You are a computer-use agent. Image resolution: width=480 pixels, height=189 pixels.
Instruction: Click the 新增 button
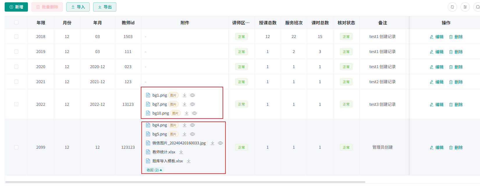click(x=16, y=7)
